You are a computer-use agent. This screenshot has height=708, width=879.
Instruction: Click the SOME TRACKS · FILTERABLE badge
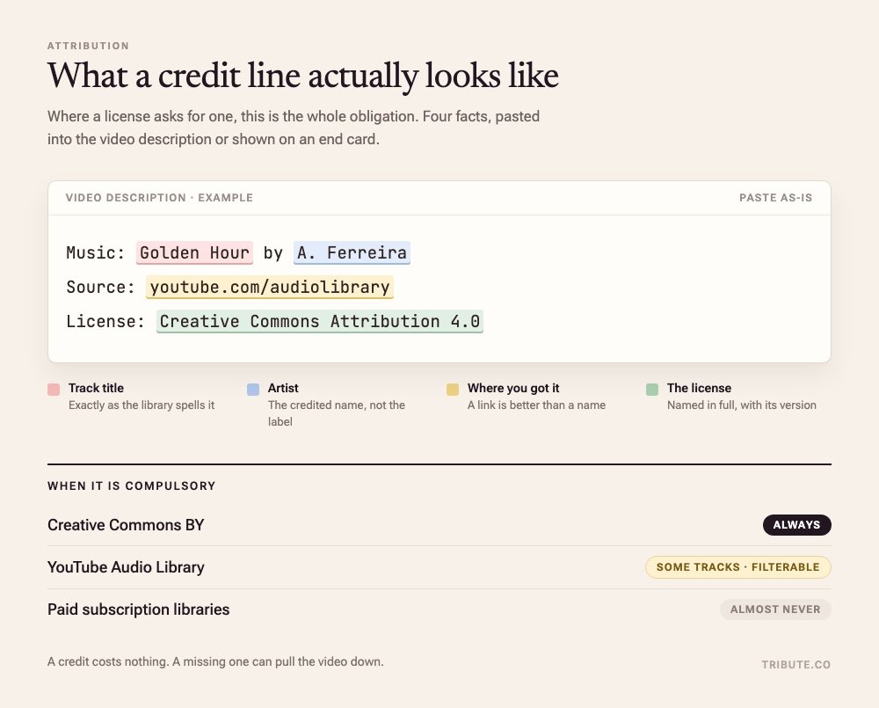coord(737,567)
